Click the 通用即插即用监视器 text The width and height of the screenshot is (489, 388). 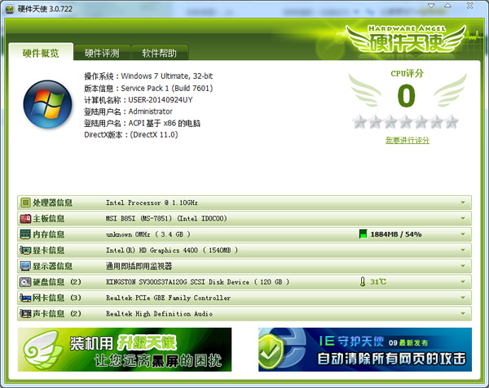139,266
